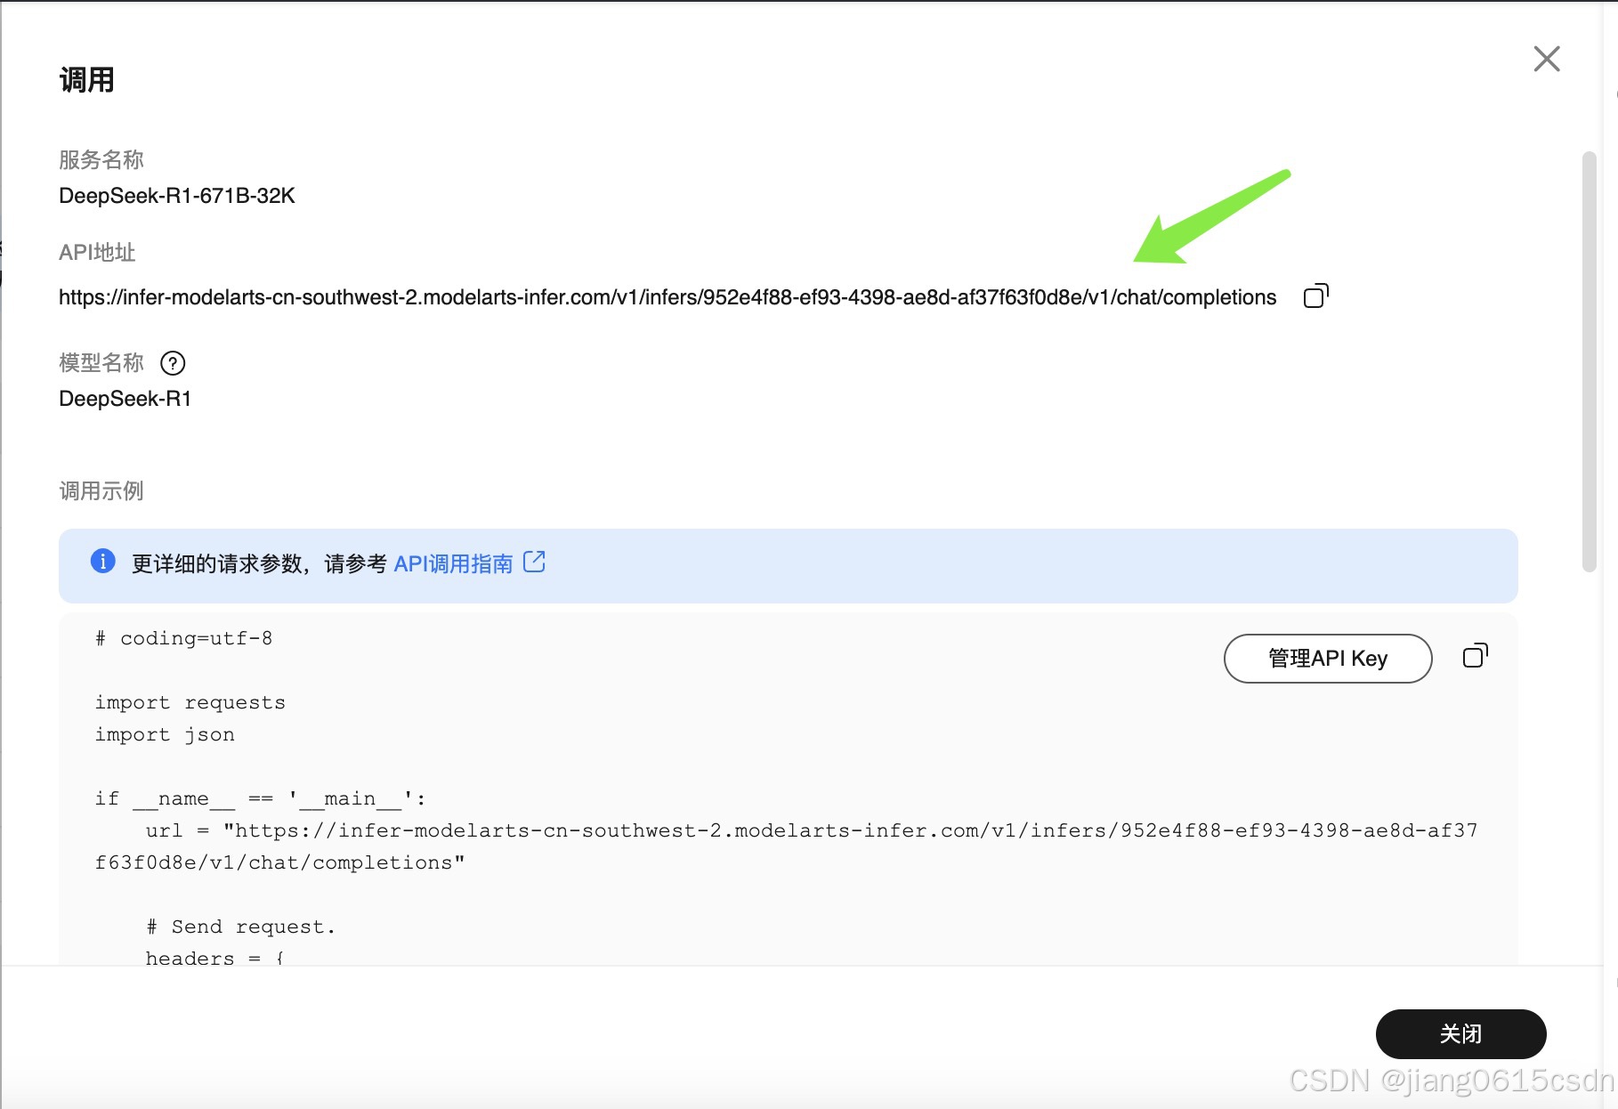Click the 'url =' code line
This screenshot has height=1109, width=1618.
tap(812, 830)
